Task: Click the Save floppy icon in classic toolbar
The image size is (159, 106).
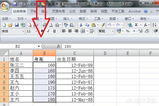Action: tap(17, 25)
